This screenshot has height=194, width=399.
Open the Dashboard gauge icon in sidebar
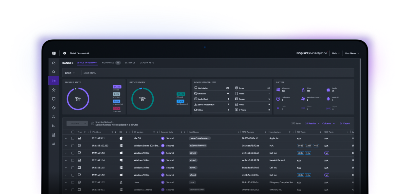54,63
